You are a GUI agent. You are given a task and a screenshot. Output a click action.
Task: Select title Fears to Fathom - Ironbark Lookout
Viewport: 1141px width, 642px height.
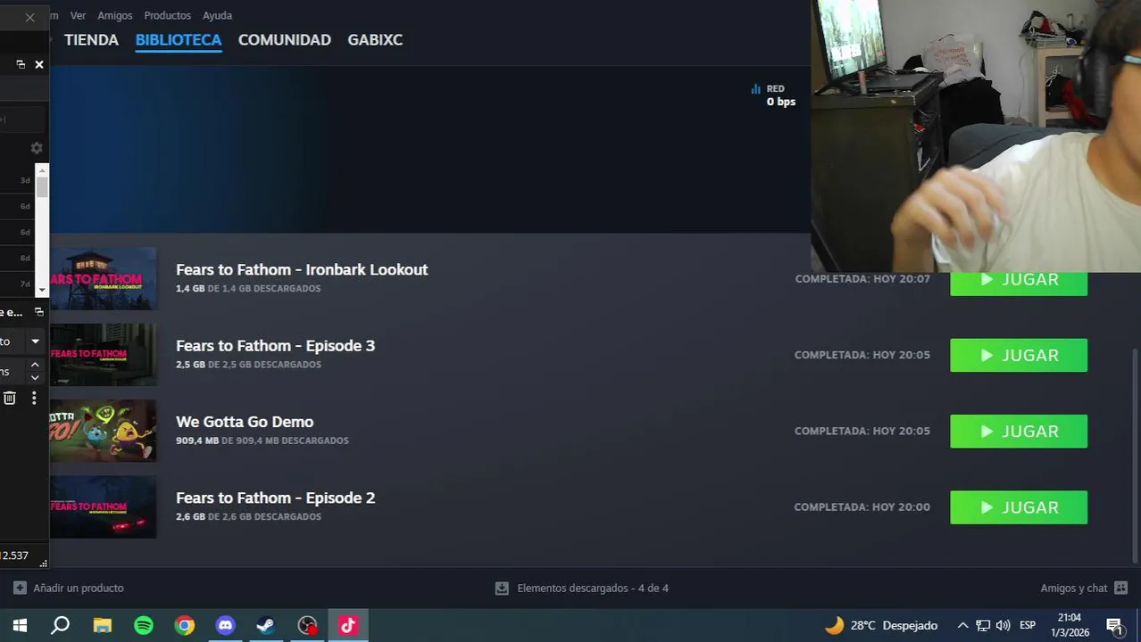click(302, 269)
